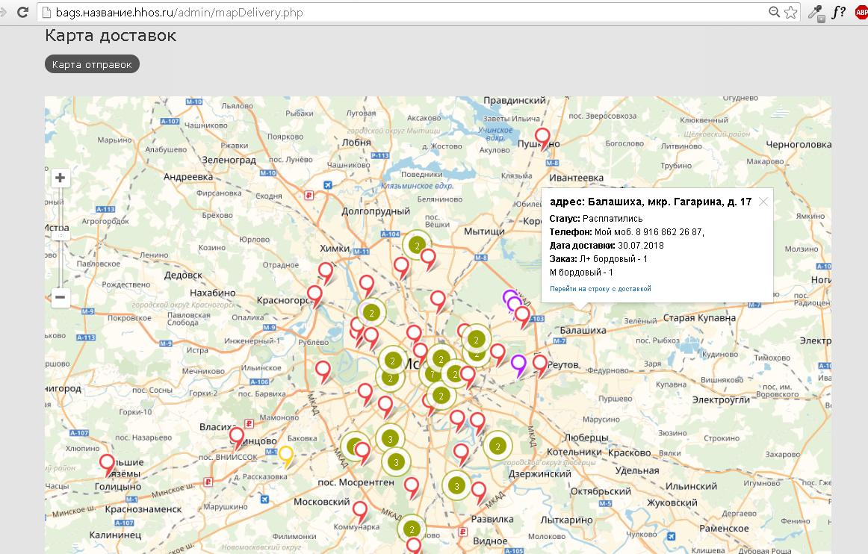Click the delivery date 30.07.2018

640,245
